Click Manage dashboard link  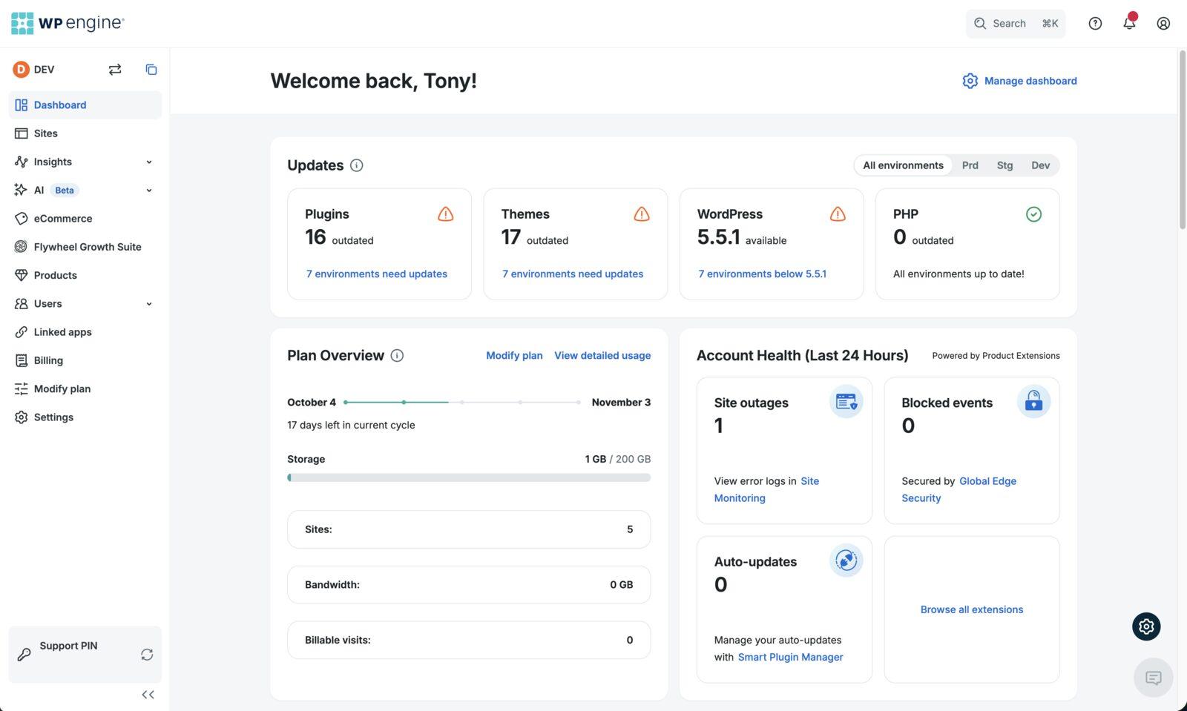click(x=1019, y=81)
